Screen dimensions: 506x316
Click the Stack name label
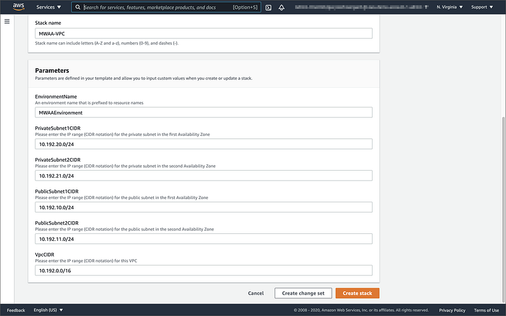(48, 23)
